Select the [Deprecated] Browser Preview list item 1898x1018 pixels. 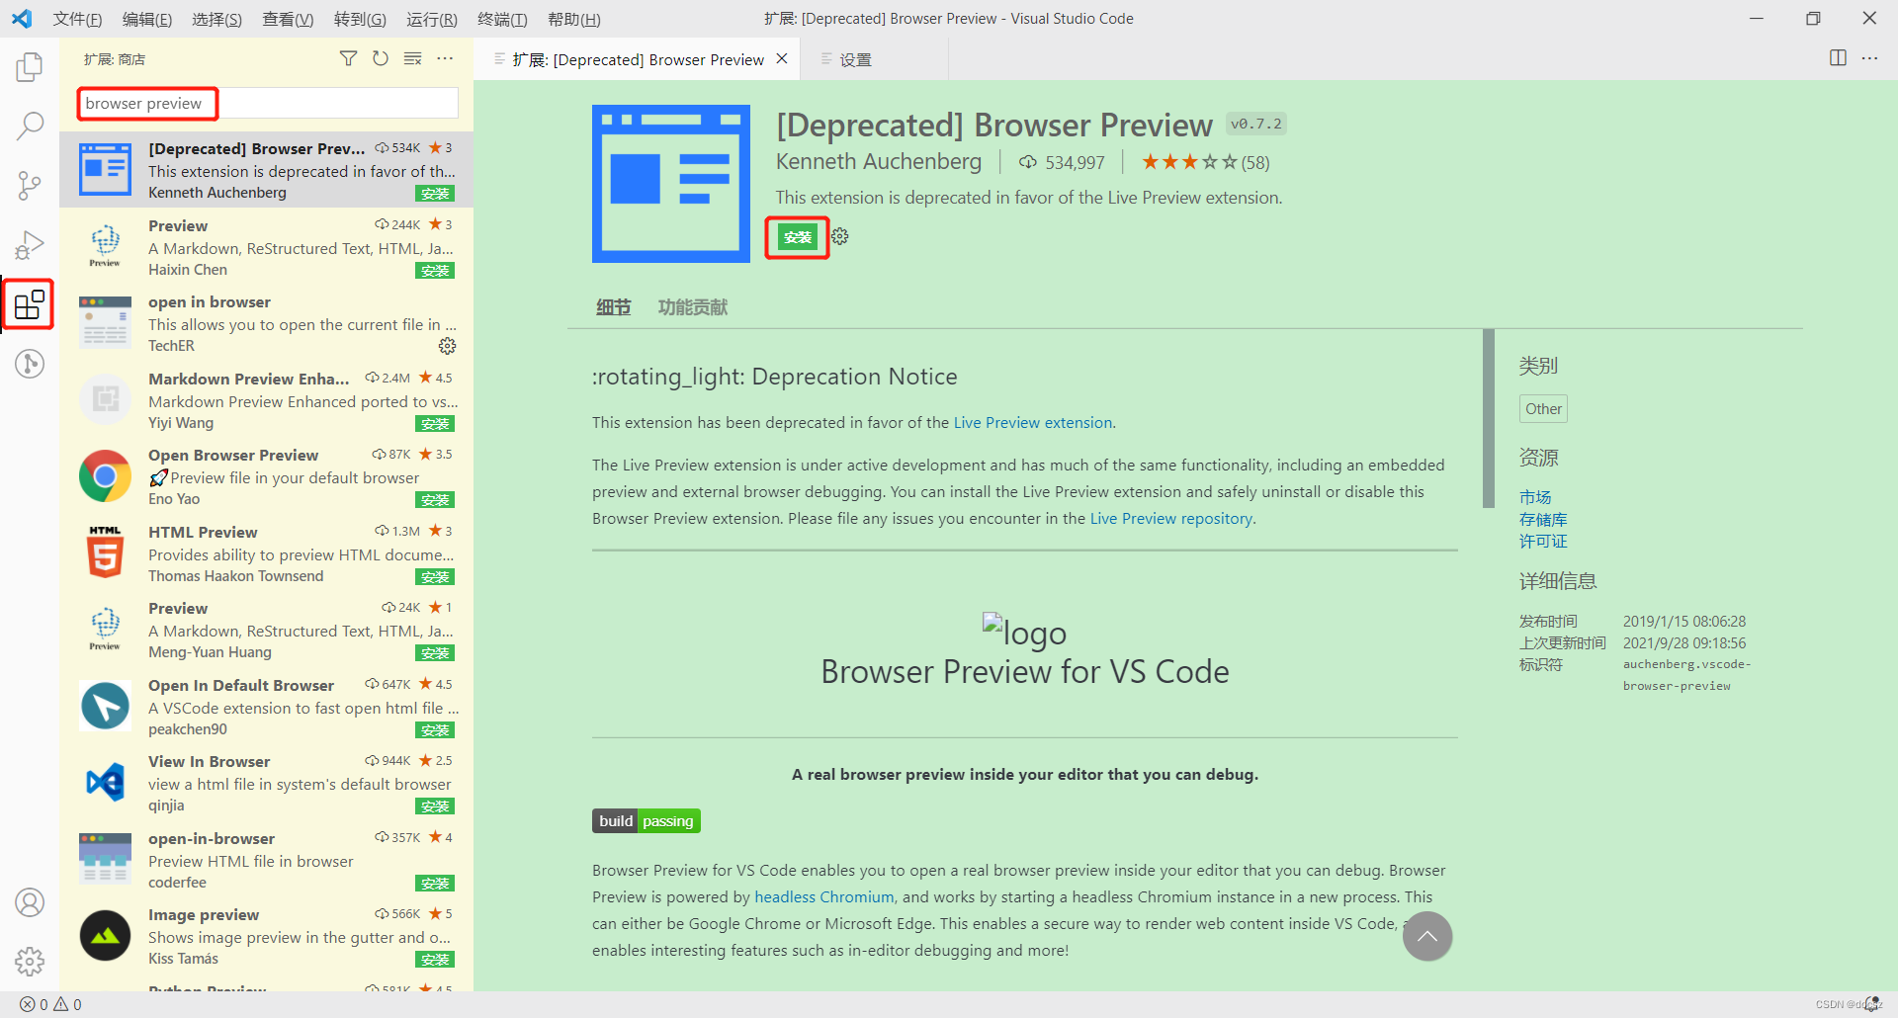tap(266, 169)
